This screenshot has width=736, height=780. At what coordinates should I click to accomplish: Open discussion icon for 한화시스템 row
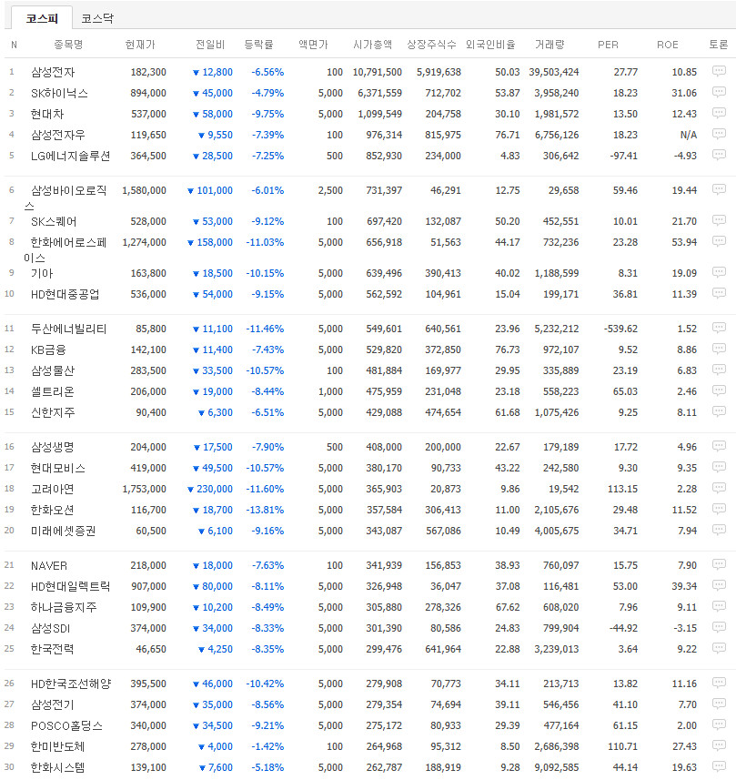719,766
